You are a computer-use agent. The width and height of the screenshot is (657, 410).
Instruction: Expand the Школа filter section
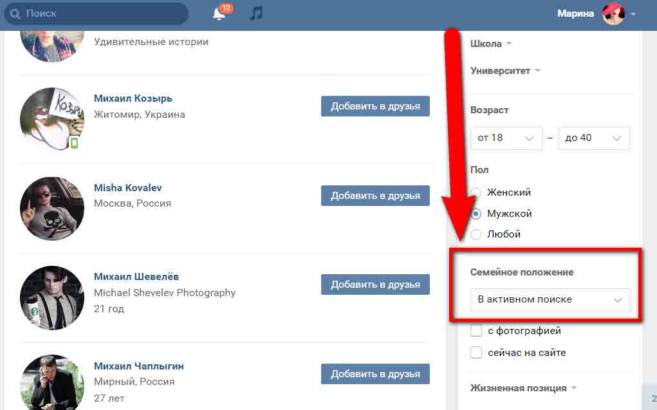pos(490,44)
